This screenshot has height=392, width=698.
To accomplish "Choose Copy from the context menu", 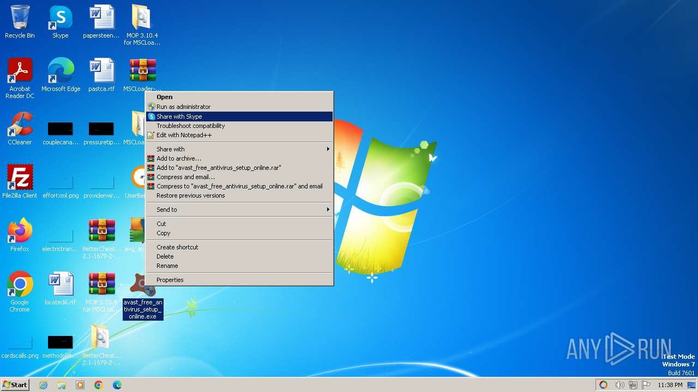I will 239,233.
